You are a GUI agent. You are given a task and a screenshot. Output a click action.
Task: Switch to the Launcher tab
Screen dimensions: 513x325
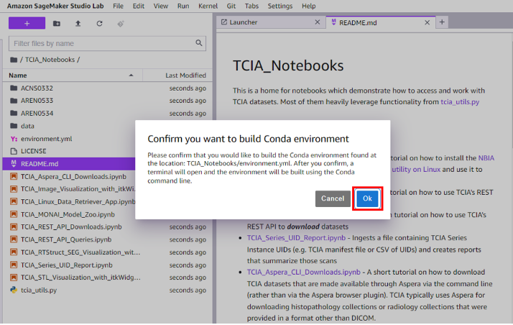[270, 22]
